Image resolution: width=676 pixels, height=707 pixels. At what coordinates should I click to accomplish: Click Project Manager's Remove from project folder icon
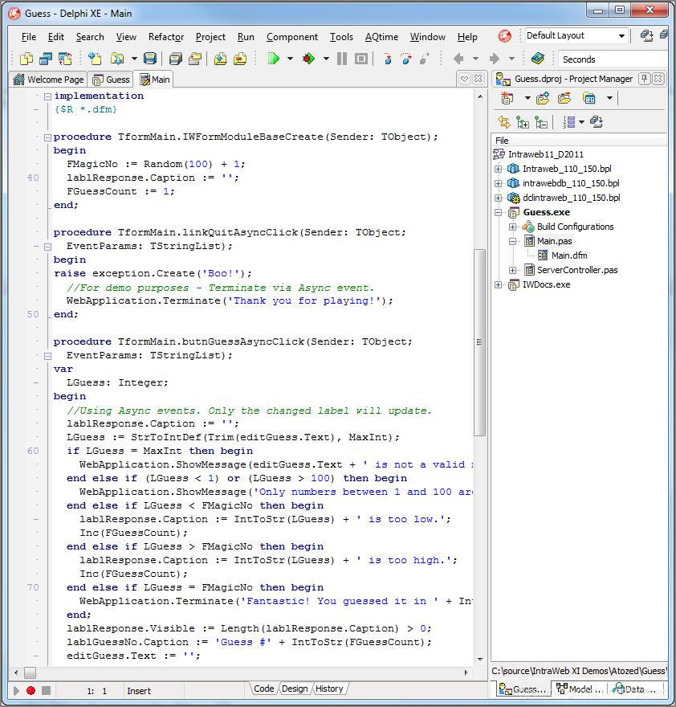click(564, 98)
